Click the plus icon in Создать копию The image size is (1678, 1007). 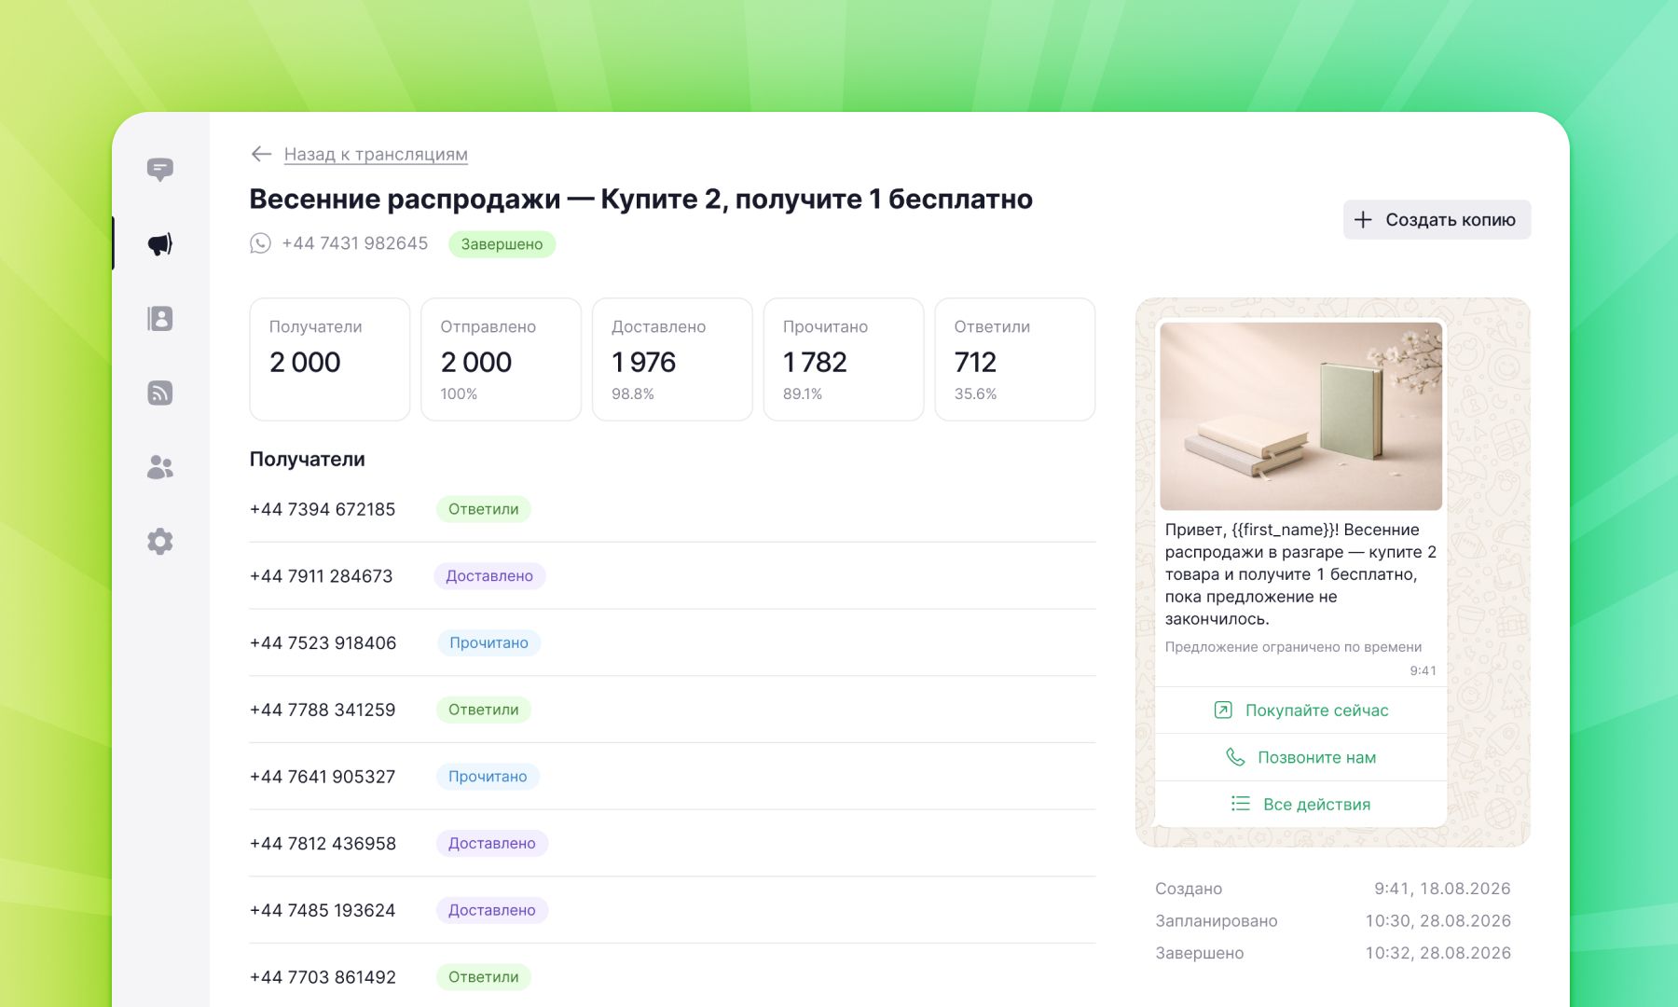[1363, 220]
